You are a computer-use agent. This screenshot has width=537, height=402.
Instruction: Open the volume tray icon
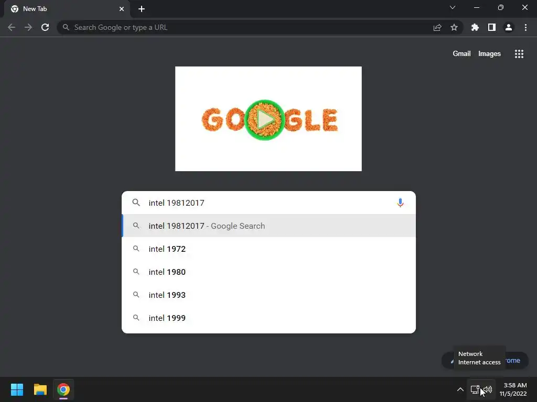point(488,389)
